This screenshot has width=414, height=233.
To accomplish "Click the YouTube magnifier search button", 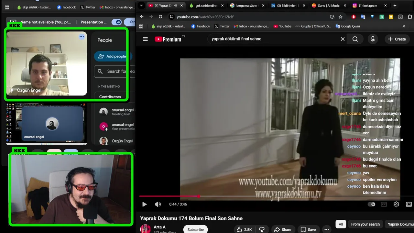I will 355,39.
